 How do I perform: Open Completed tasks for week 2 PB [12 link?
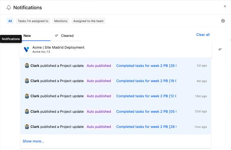(x=146, y=96)
